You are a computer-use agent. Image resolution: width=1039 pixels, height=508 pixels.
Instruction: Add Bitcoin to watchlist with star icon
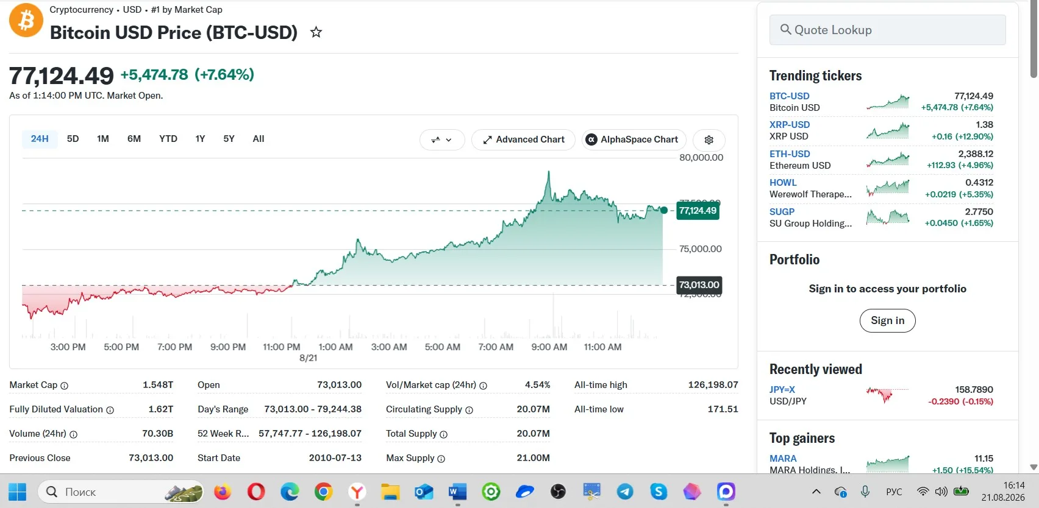click(316, 32)
